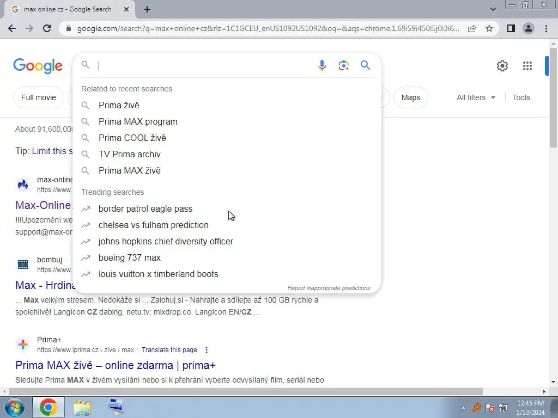Open a new tab
Viewport: 558px width, 418px height.
coord(147,10)
